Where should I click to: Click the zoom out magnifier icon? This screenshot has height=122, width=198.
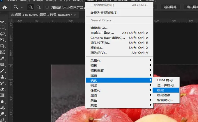tap(38, 7)
